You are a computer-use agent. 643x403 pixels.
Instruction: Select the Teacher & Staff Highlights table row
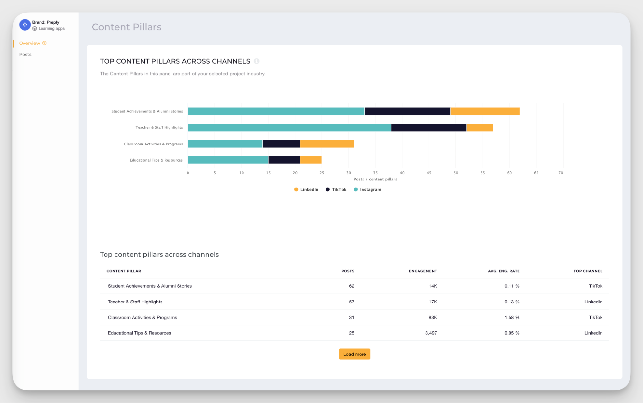(135, 302)
